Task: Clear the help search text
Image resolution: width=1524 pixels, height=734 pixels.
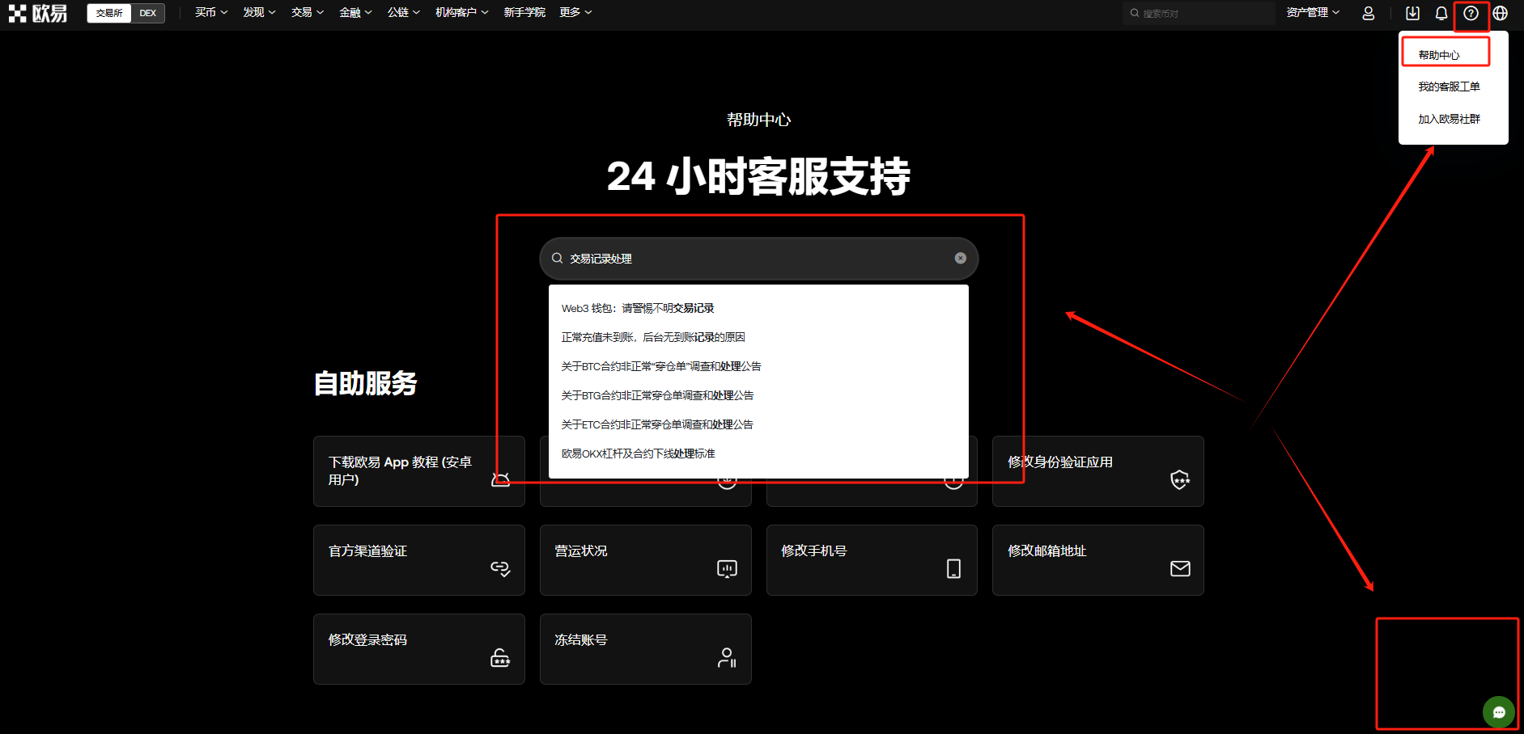Action: 960,258
